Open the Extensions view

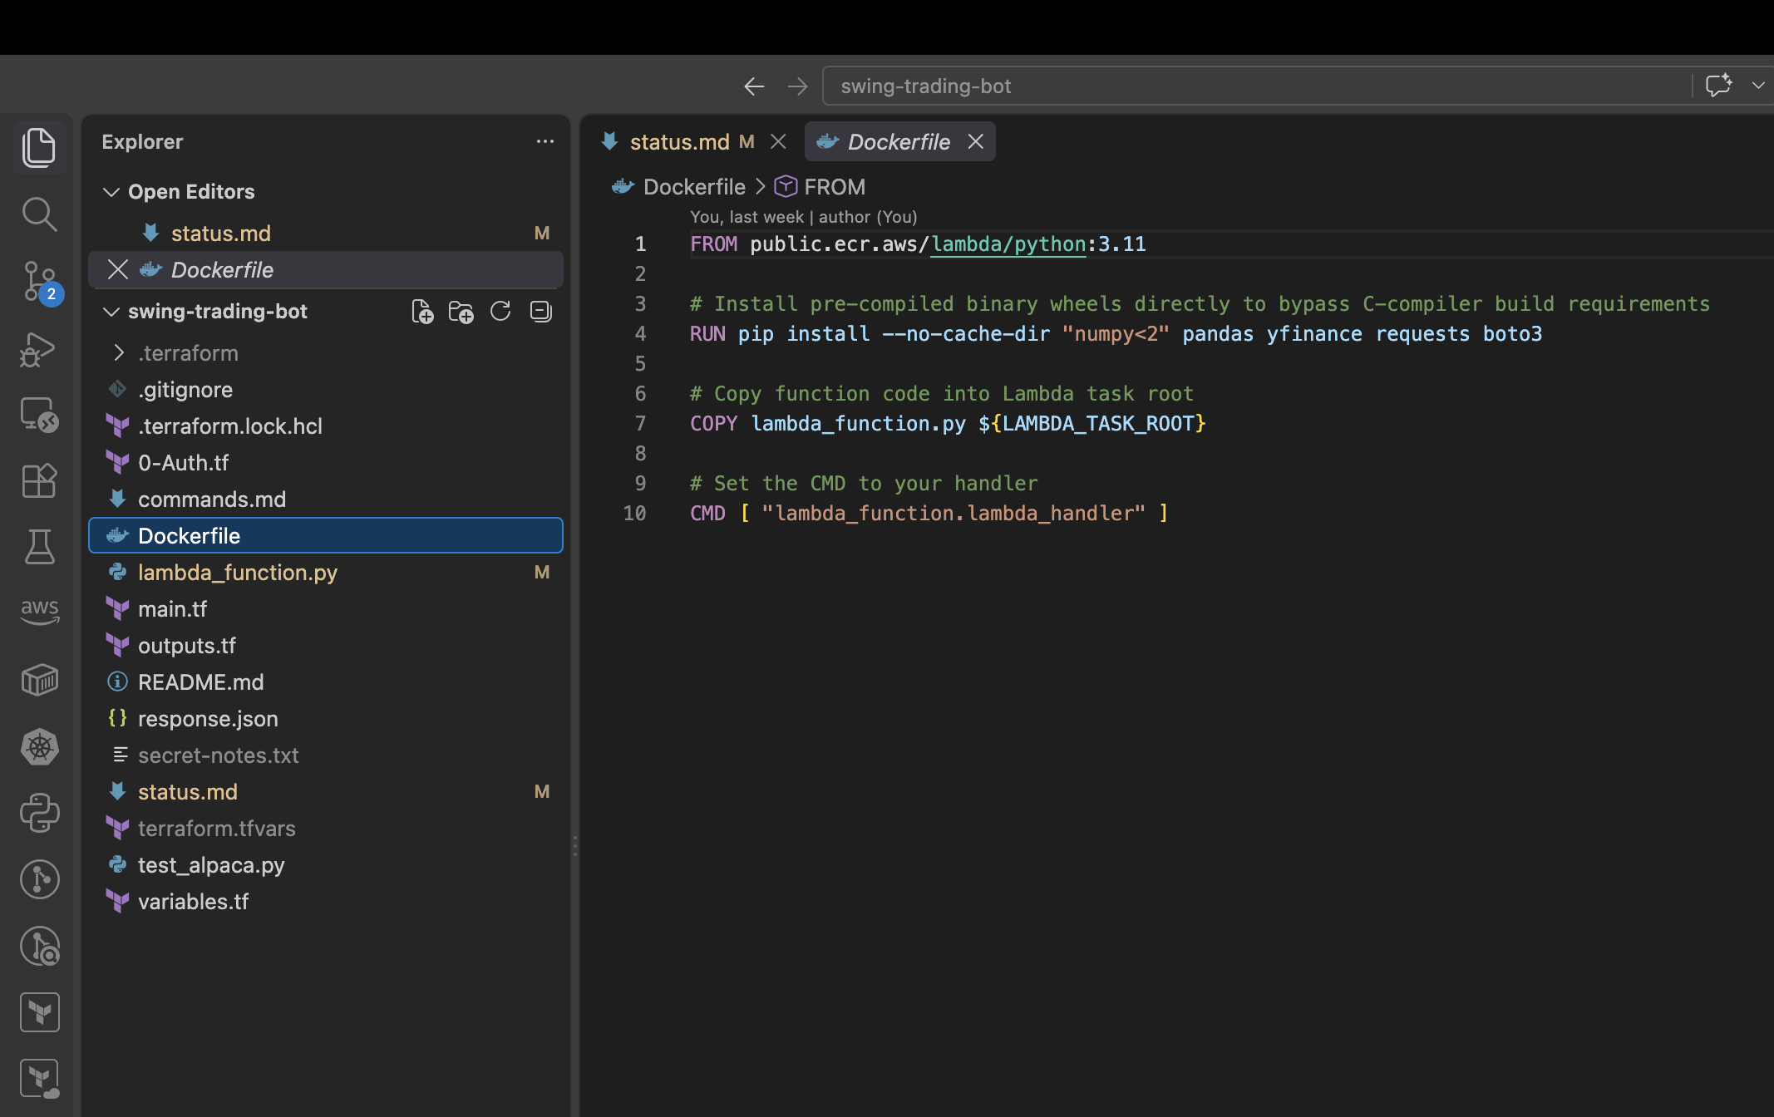coord(39,480)
